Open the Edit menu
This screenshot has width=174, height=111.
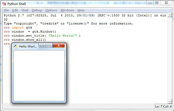coord(15,10)
